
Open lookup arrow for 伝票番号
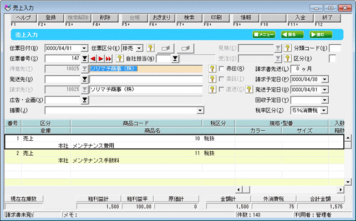coord(85,59)
